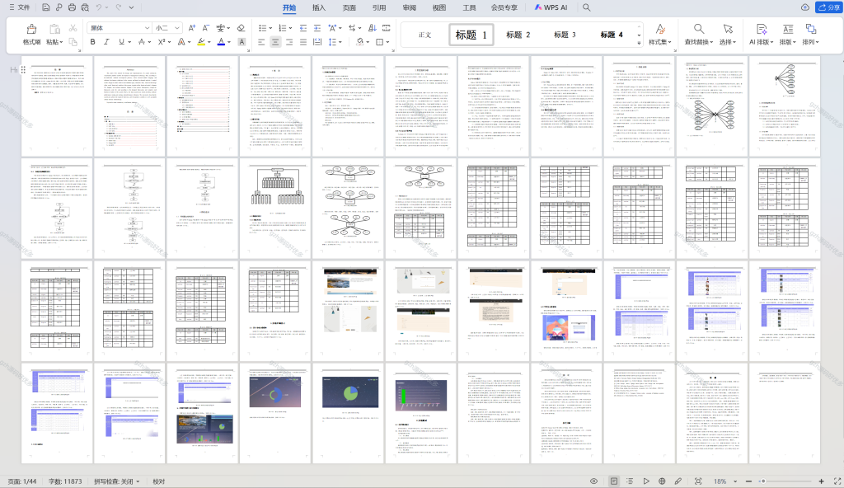This screenshot has width=844, height=488.
Task: Toggle underline formatting
Action: [x=121, y=42]
